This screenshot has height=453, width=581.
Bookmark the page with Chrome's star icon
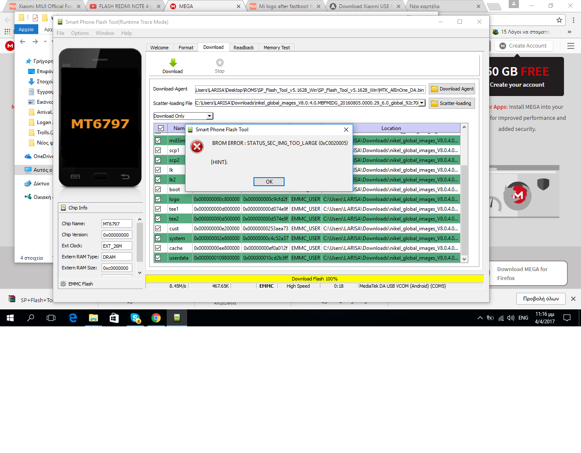(559, 20)
